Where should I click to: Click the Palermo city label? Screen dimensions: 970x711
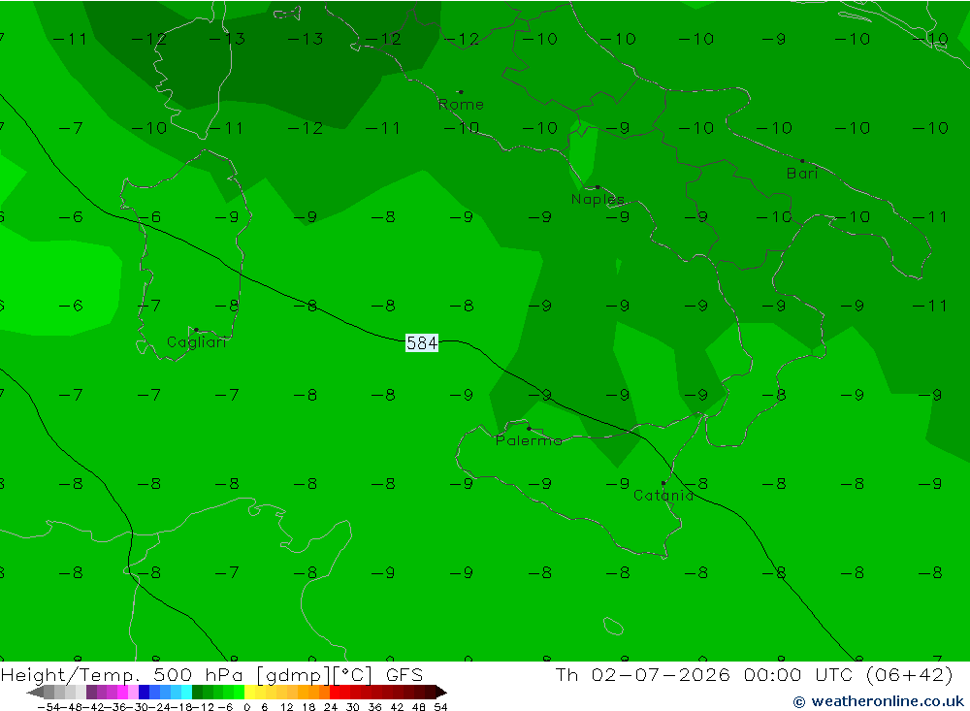tap(529, 440)
